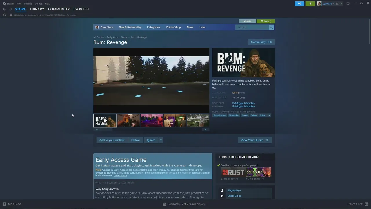Select the Simulation tag
This screenshot has width=371, height=209.
[x=234, y=116]
